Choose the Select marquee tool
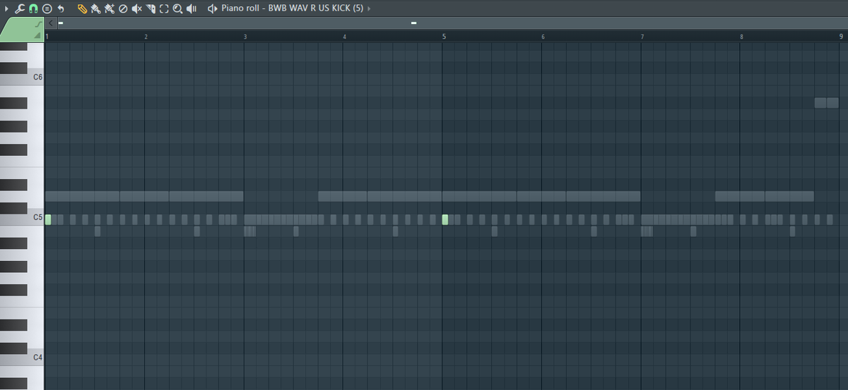The width and height of the screenshot is (848, 390). pos(164,8)
